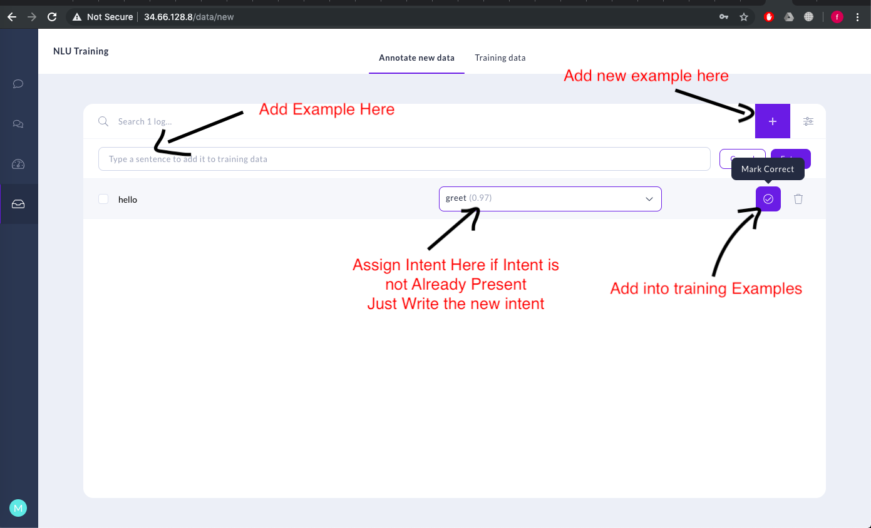Select the single chat bubble sidebar icon
This screenshot has height=528, width=871.
[18, 83]
